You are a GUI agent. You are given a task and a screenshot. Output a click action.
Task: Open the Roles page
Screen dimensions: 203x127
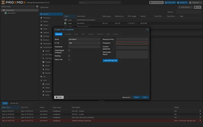[x=47, y=69]
